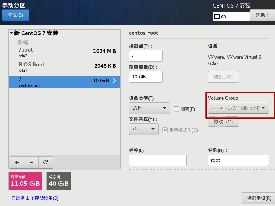Viewport: 275px width, 206px height.
Task: Click the VMware Virtual S (sda) device text
Action: pyautogui.click(x=234, y=60)
